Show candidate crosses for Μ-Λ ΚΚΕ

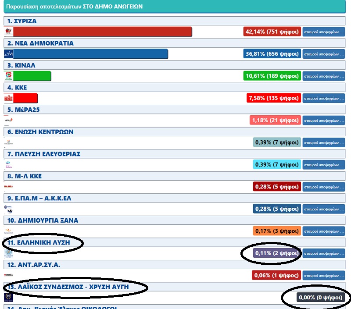pyautogui.click(x=323, y=187)
